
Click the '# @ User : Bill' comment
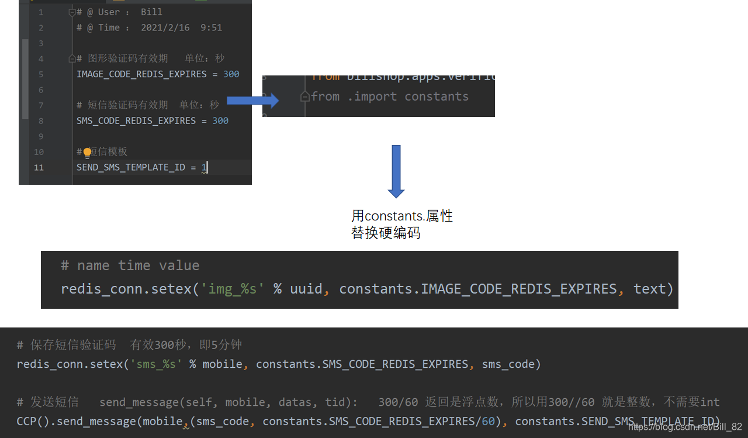119,12
